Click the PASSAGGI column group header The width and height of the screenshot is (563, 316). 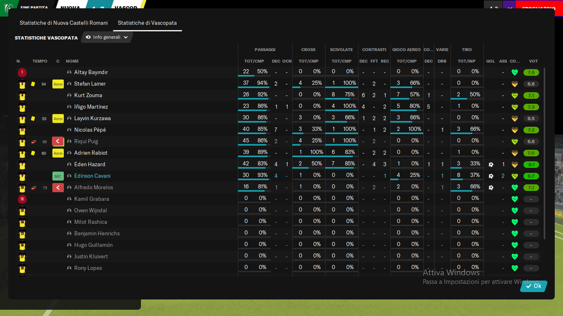[265, 50]
